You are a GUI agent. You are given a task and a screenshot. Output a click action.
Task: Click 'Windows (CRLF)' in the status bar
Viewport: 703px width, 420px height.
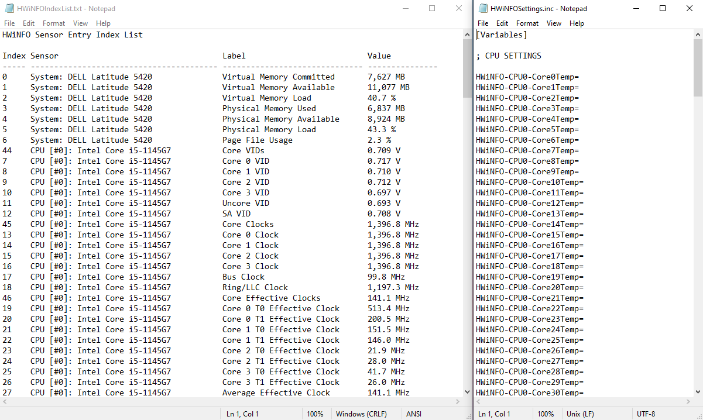pyautogui.click(x=361, y=414)
